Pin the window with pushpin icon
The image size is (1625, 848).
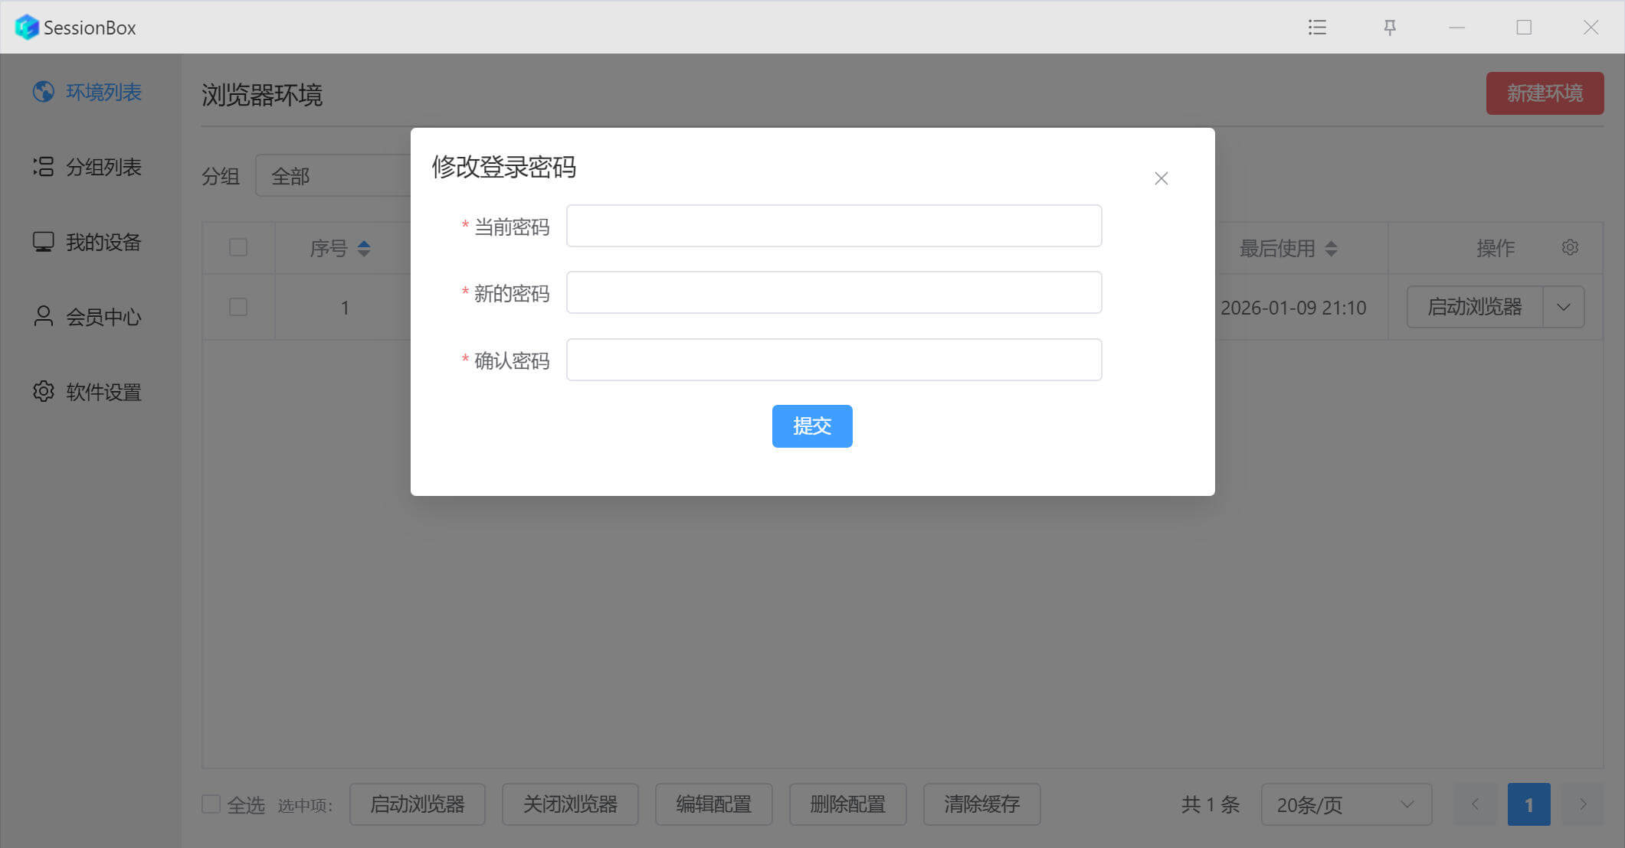[1390, 28]
